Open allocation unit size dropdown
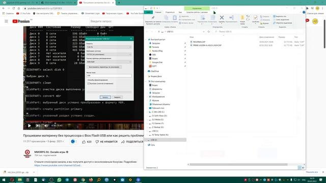326x183 pixels. click(x=109, y=62)
